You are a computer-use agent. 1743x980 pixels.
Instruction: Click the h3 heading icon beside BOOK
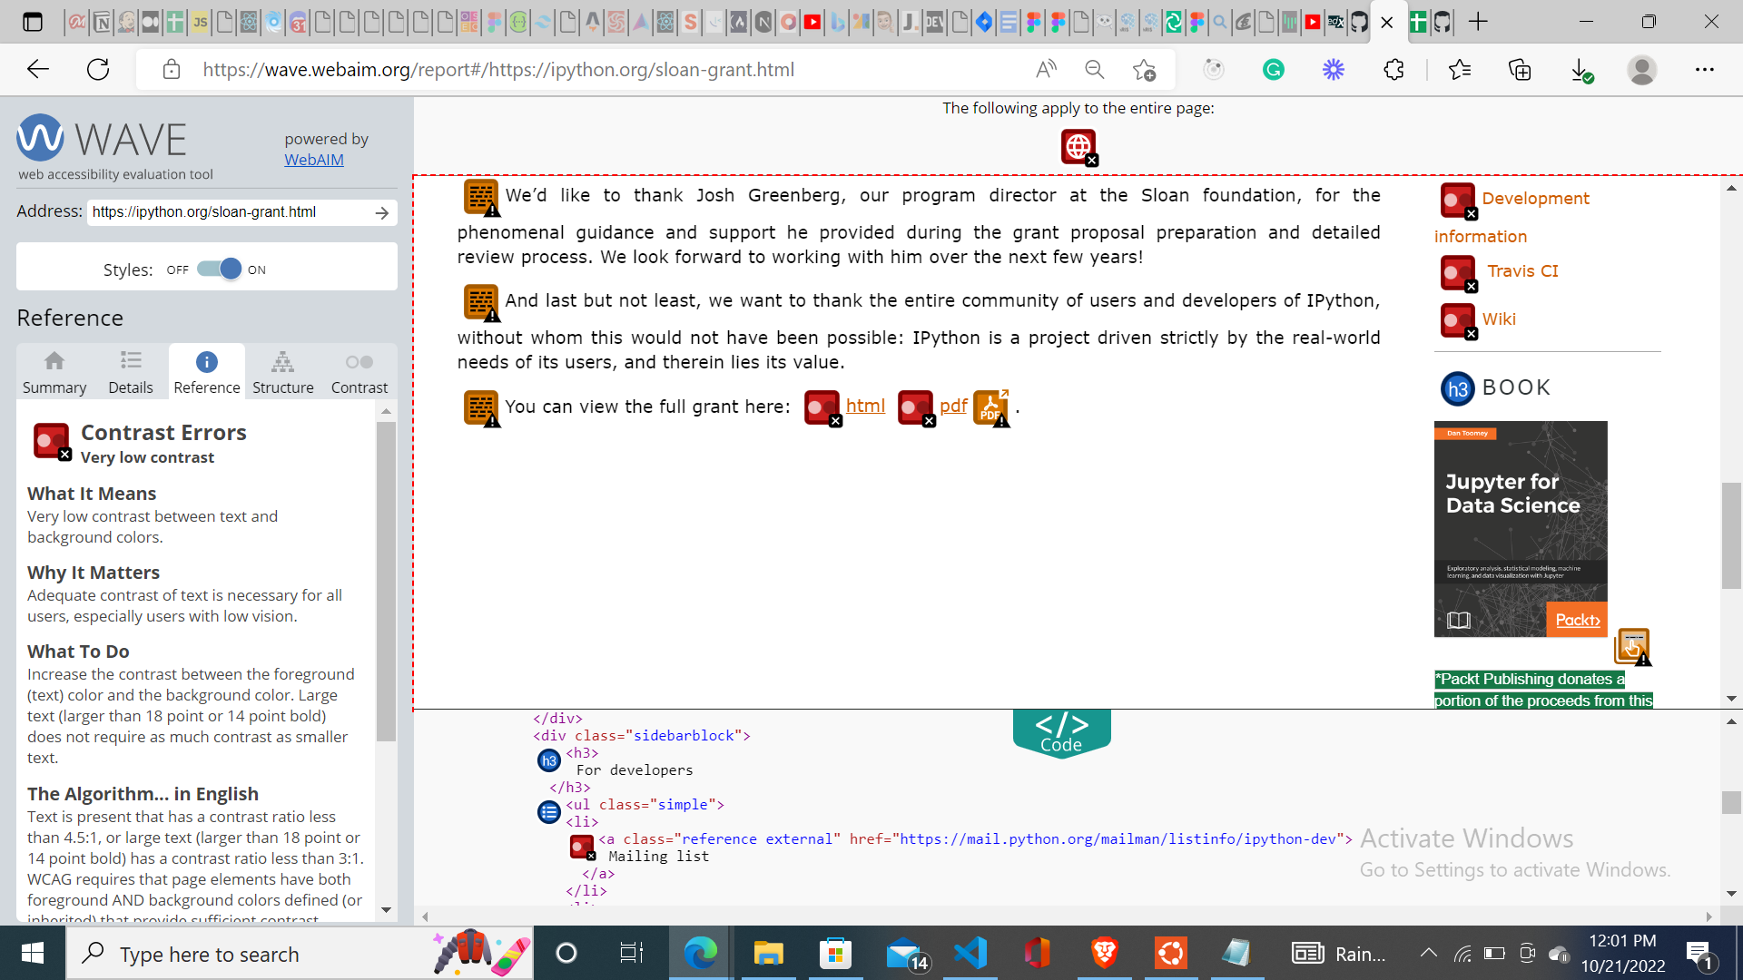[x=1457, y=389]
